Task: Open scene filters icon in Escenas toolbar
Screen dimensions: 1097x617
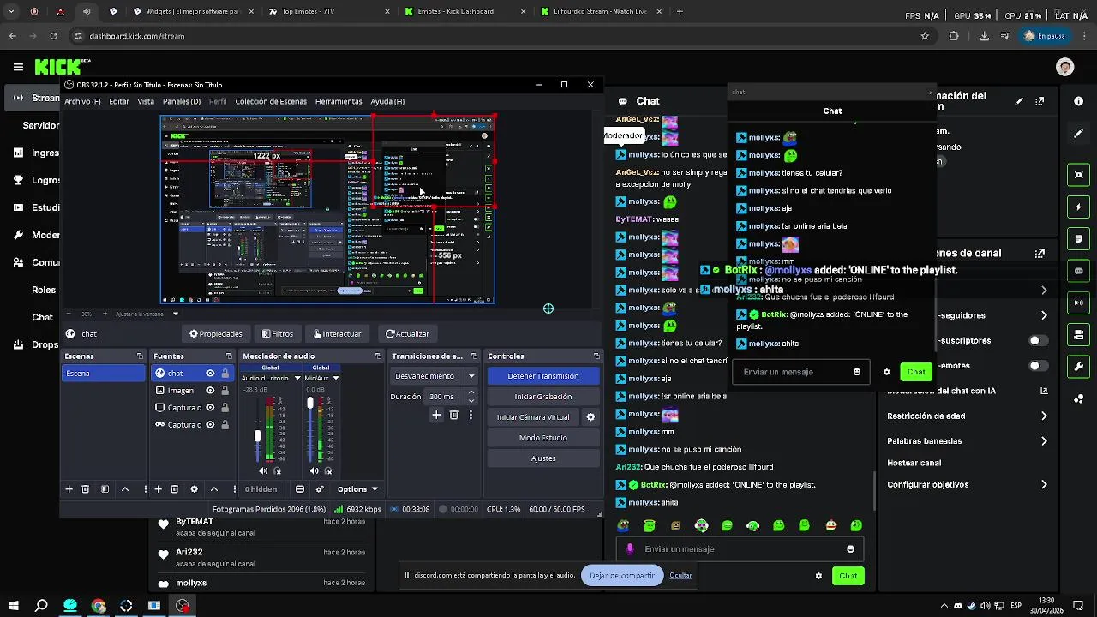Action: click(105, 489)
